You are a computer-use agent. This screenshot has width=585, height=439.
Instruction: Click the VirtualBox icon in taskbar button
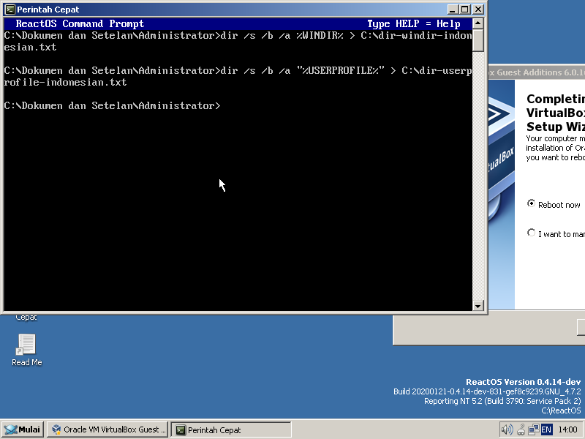56,430
